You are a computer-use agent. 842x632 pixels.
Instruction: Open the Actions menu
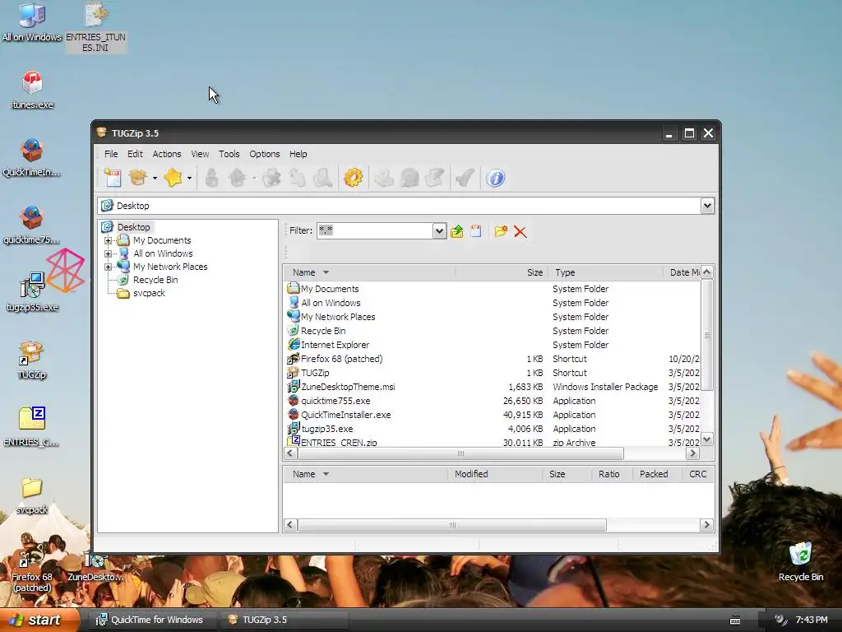[x=166, y=154]
